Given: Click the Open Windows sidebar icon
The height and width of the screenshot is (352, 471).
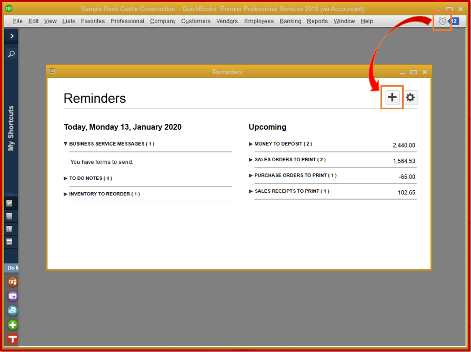Looking at the screenshot, I should [9, 242].
